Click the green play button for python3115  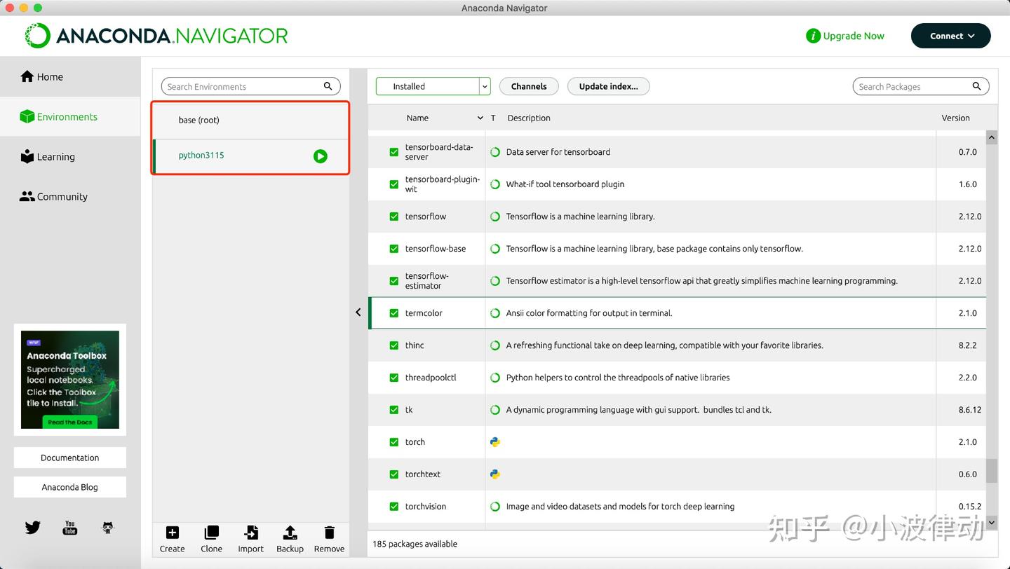click(321, 156)
